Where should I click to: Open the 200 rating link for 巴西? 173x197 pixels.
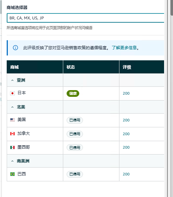126,174
